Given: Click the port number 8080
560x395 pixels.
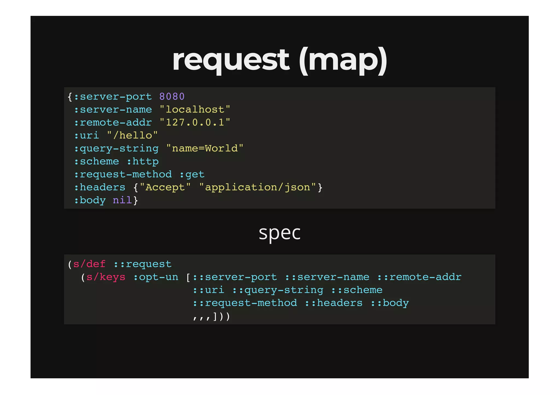Looking at the screenshot, I should click(172, 97).
